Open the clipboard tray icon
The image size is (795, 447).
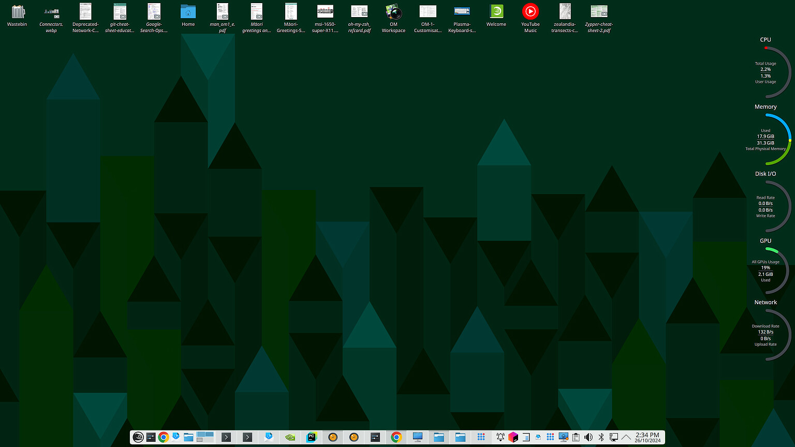(576, 437)
